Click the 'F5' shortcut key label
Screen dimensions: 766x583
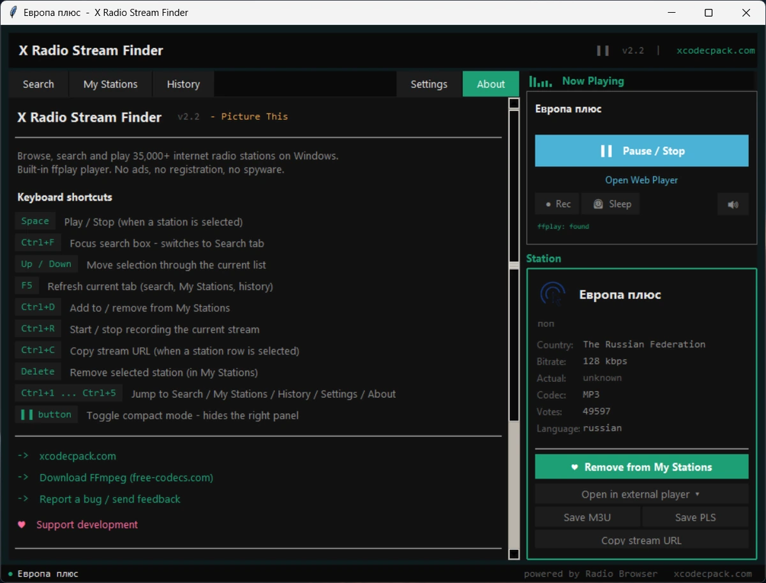[27, 285]
